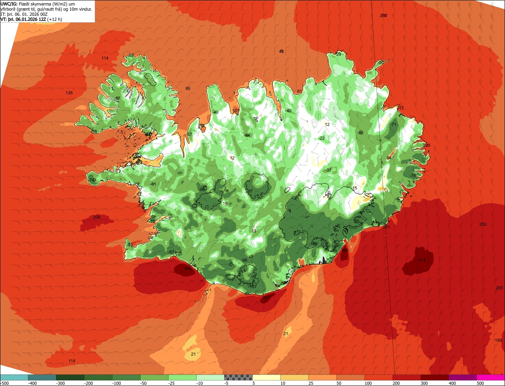
Task: Click the '189' value near the bottom right
Action: [498, 340]
